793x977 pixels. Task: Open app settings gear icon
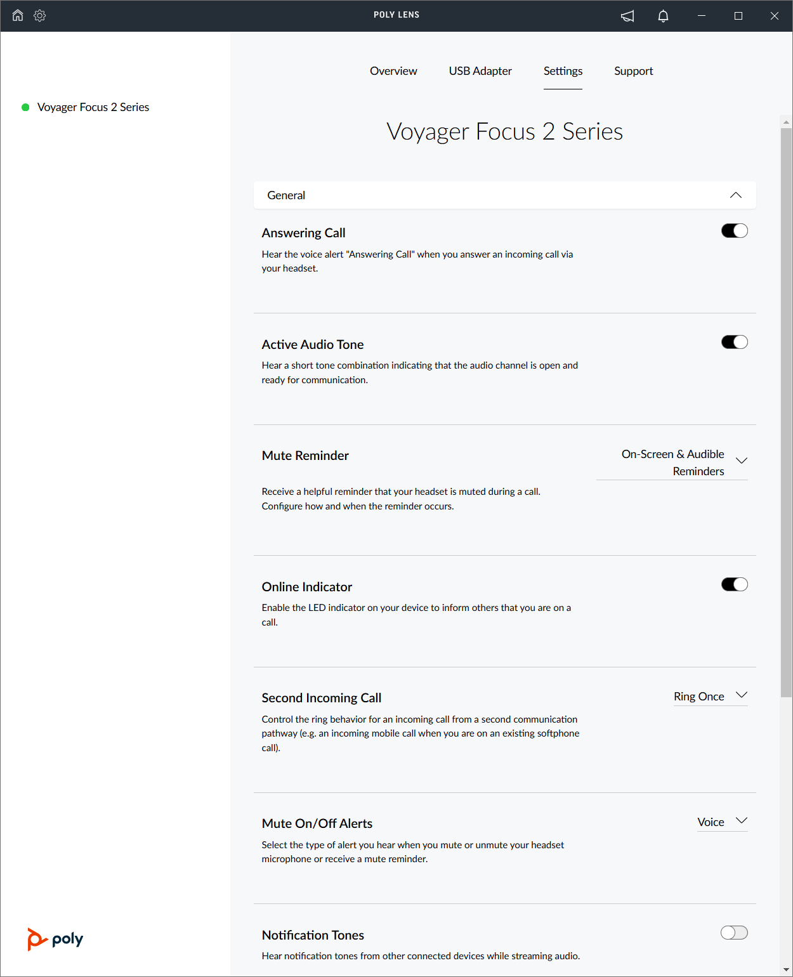[39, 15]
